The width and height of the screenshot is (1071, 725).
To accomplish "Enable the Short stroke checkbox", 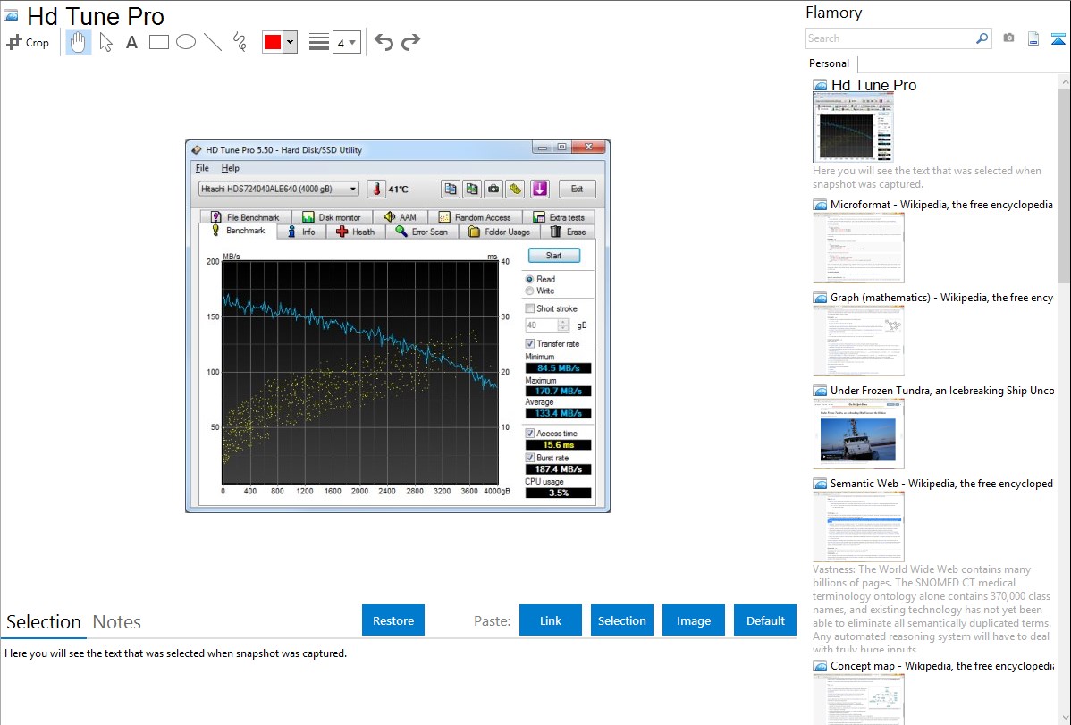I will (529, 308).
